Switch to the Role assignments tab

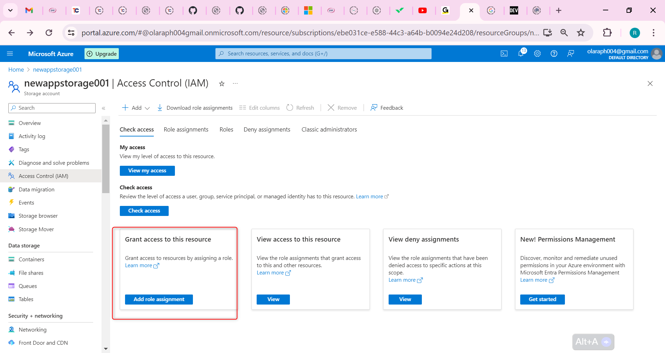[x=186, y=129]
